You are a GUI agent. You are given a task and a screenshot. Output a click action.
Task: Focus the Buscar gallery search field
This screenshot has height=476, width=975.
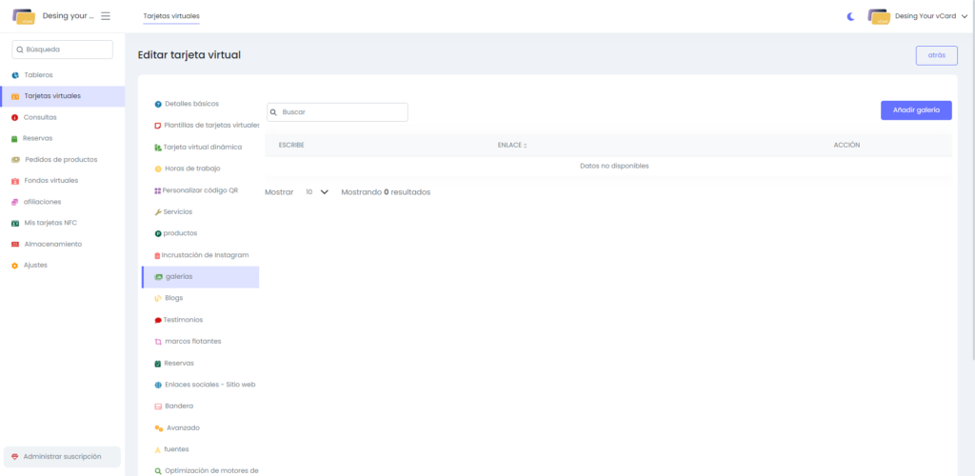tap(338, 112)
